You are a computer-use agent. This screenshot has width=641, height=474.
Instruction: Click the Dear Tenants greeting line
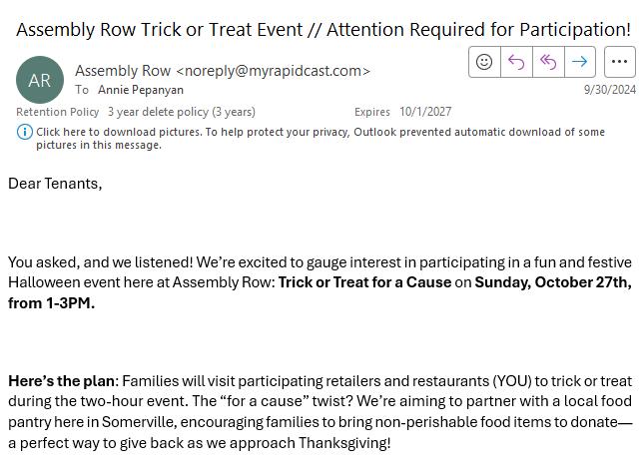pos(55,184)
